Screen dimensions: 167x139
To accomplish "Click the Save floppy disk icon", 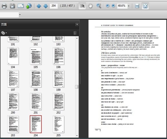I will (x=12, y=6).
